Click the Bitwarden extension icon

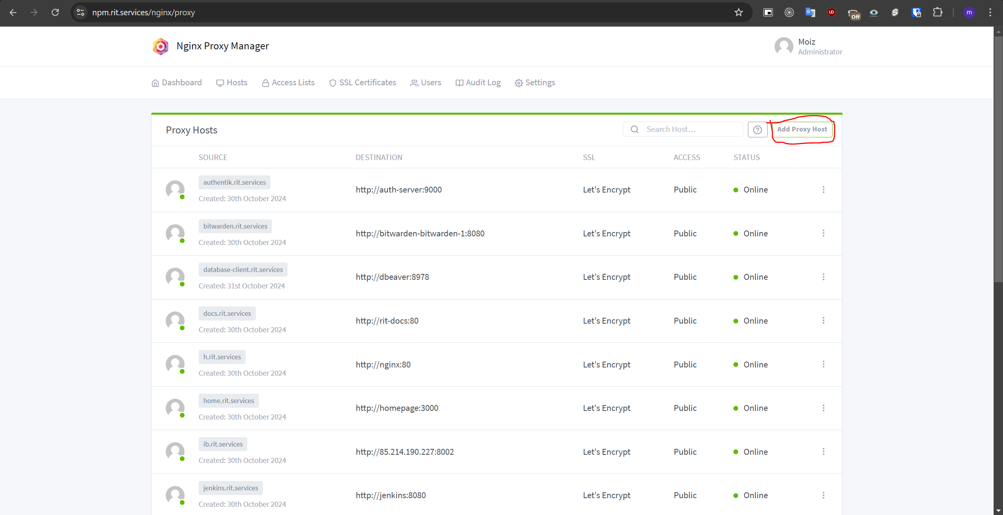point(916,13)
